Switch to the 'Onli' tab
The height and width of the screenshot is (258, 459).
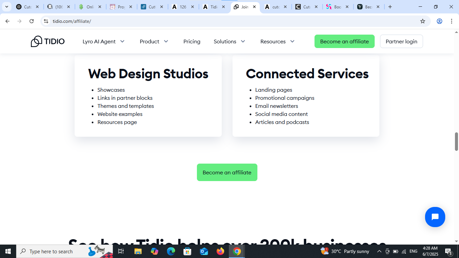[x=90, y=7]
